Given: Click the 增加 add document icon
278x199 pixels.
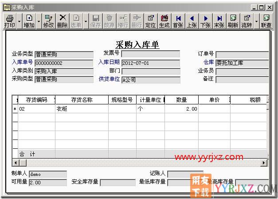Looking at the screenshot, I should pyautogui.click(x=29, y=21).
